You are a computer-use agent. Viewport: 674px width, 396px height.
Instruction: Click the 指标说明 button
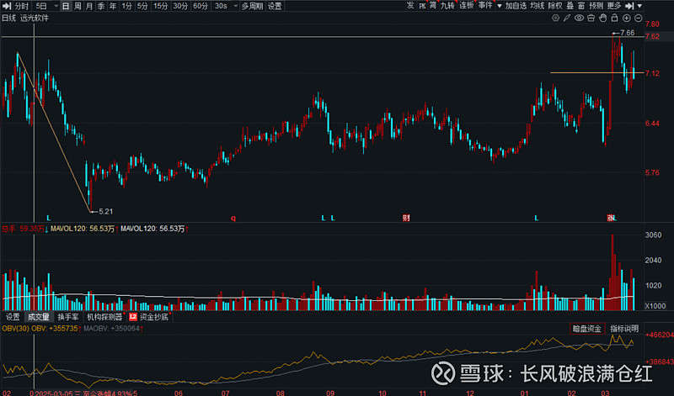coord(624,328)
